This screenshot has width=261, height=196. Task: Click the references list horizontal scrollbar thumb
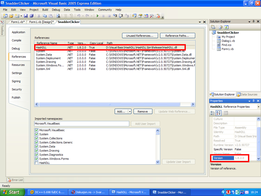click(110, 104)
